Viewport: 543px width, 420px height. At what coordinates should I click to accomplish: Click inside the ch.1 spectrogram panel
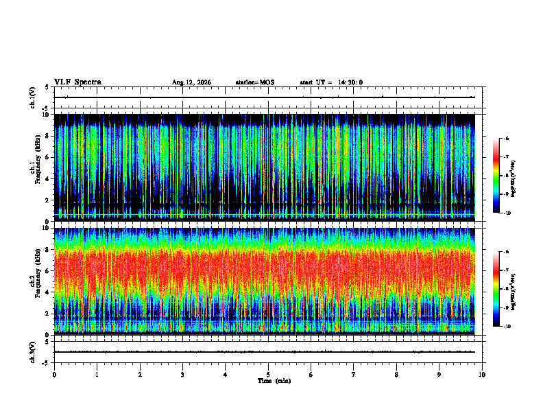pos(265,167)
